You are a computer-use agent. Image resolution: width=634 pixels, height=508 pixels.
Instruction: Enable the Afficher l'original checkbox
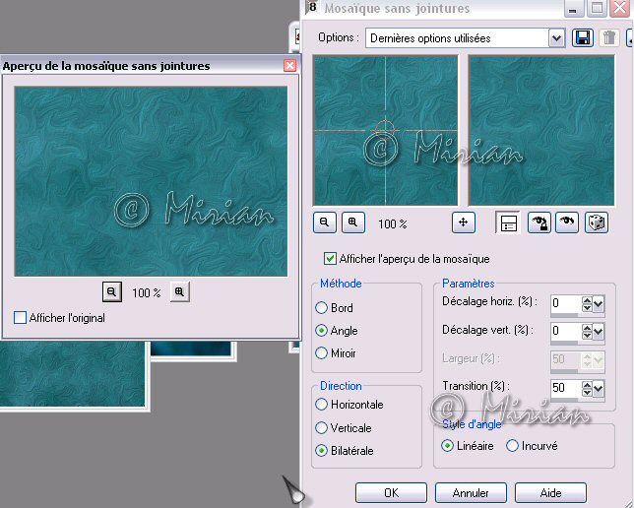pyautogui.click(x=21, y=318)
